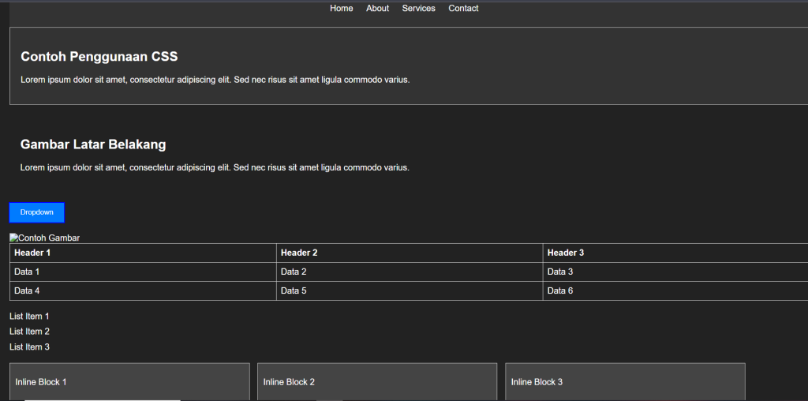This screenshot has width=808, height=401.
Task: Click the Header 3 column heading
Action: coord(566,253)
